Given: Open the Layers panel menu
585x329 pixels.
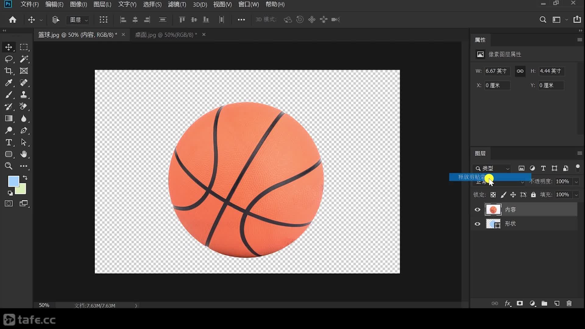Looking at the screenshot, I should point(580,153).
